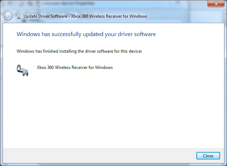Select the 'Xbox 360 Wireless Receiver for Windows' device label

(75, 67)
